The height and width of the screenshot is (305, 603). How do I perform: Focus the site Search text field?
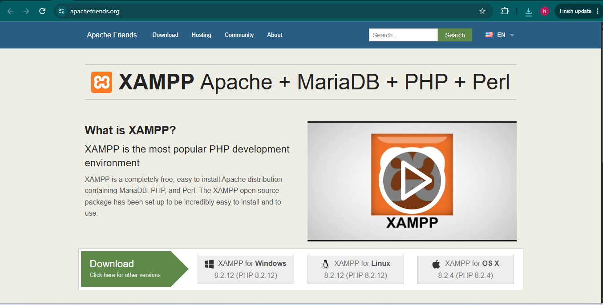coord(403,35)
